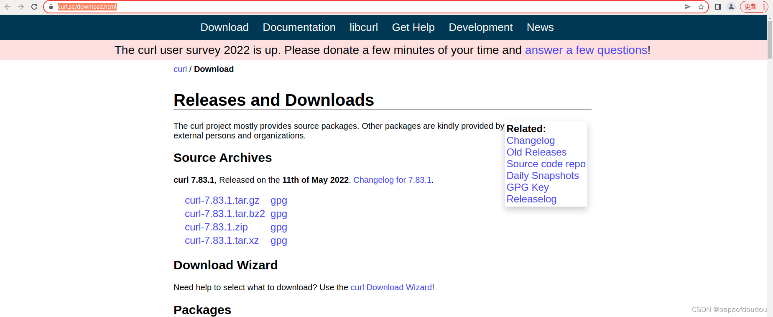Open the News nav menu
773x317 pixels.
click(x=540, y=27)
